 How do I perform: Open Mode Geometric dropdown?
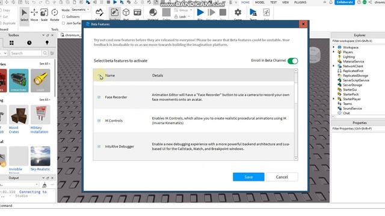[x=81, y=10]
